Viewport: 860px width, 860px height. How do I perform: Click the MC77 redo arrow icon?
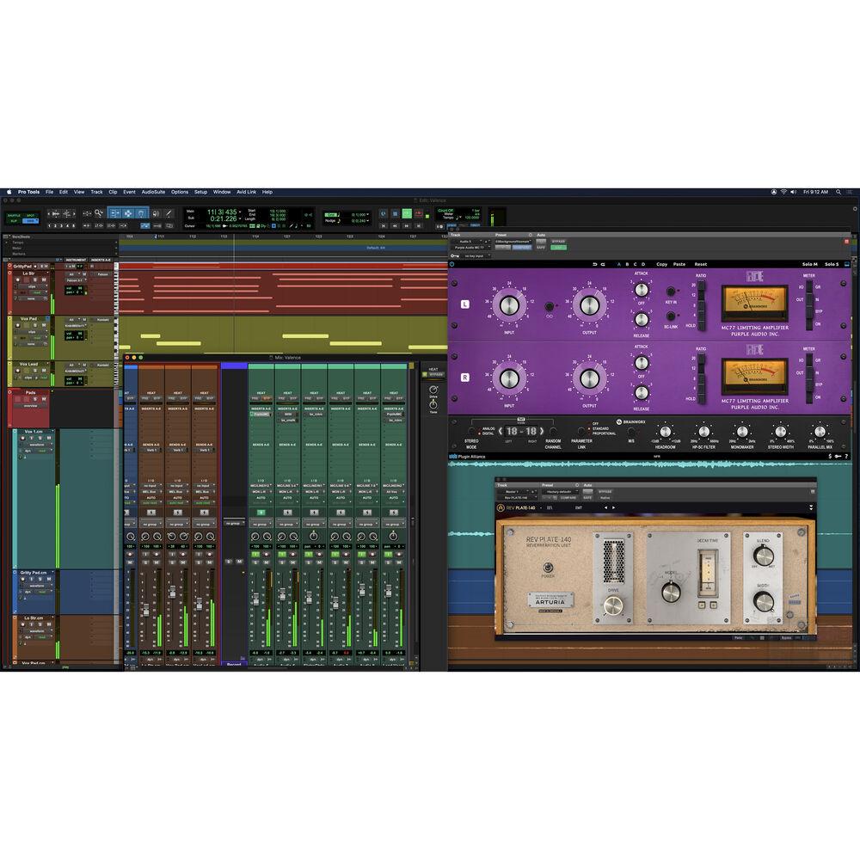coord(603,264)
